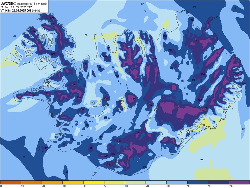Select the "99.9" legend scale label
Viewport: 250px width, 188px height.
point(231,186)
